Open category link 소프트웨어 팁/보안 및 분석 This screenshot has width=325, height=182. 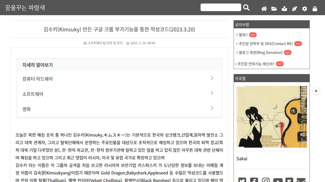105,43
